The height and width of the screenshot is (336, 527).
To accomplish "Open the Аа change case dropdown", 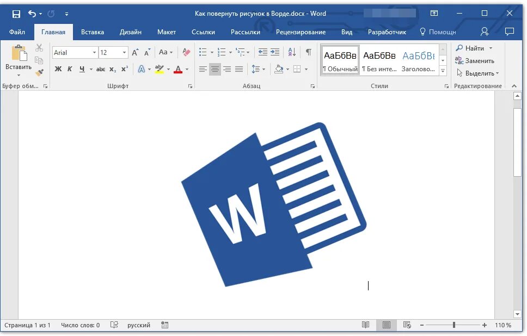I will [166, 52].
